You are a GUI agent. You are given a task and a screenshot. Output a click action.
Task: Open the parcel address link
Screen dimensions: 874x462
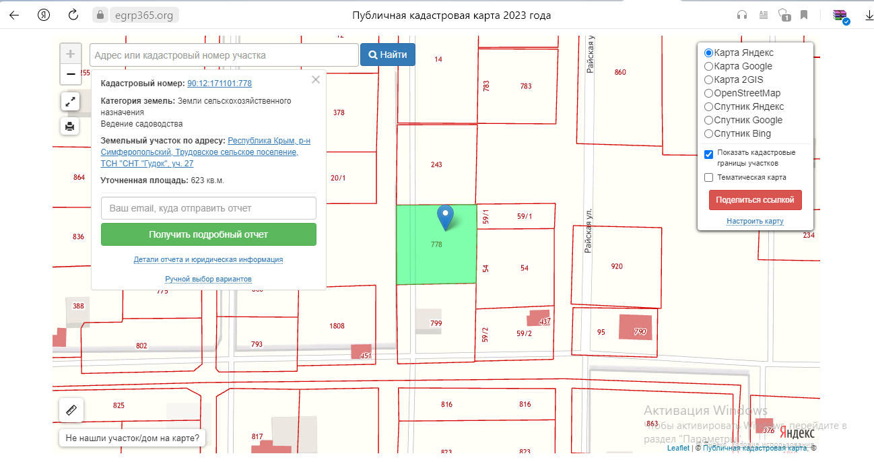pos(205,152)
